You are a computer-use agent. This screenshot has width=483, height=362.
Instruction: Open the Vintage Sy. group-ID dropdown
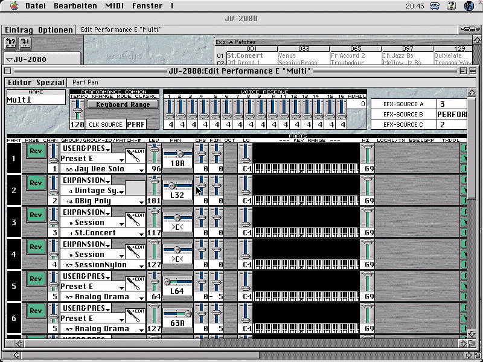pyautogui.click(x=92, y=191)
